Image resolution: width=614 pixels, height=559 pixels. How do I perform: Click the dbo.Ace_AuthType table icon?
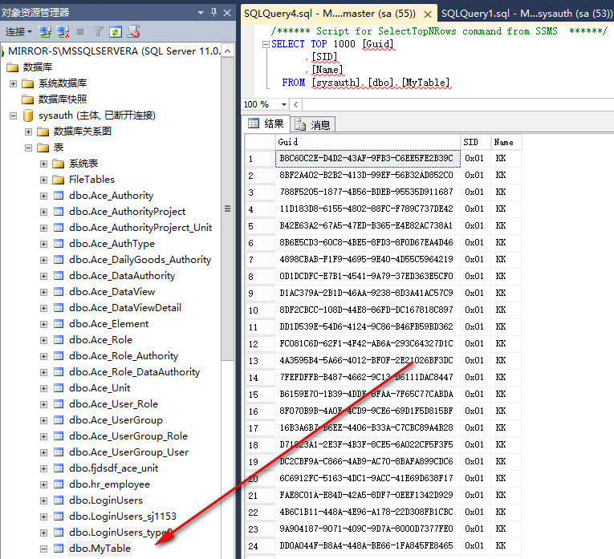pos(59,244)
